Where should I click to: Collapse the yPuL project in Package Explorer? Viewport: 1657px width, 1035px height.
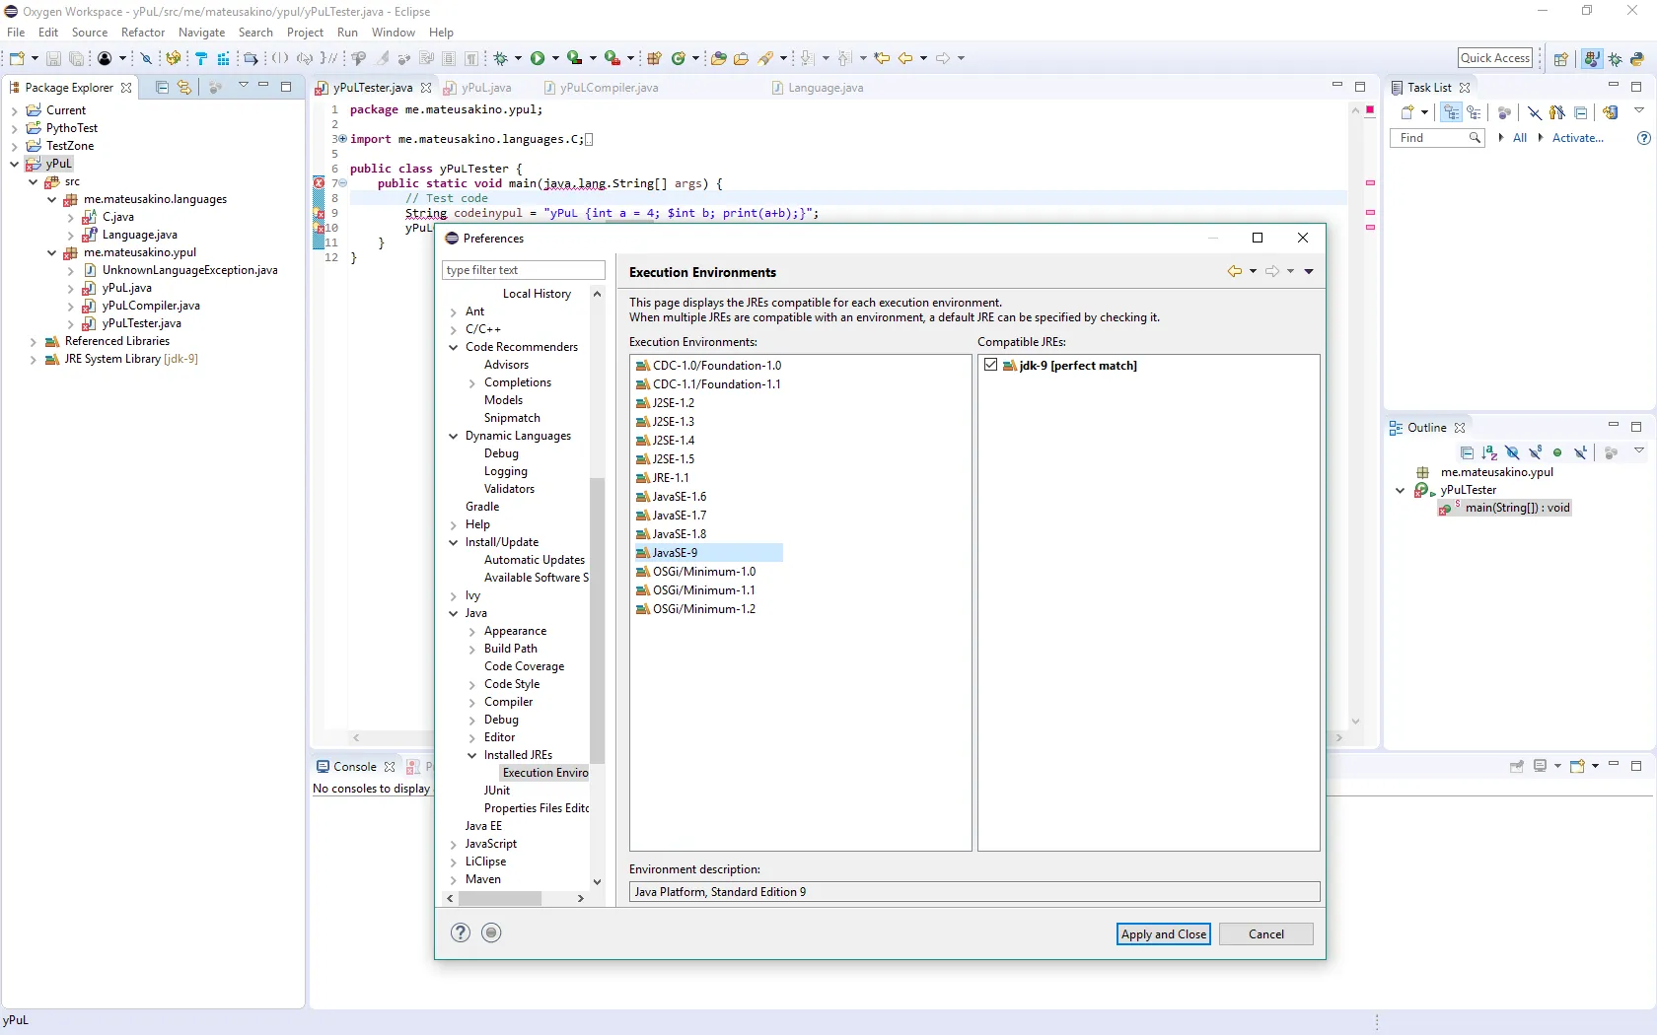point(14,164)
